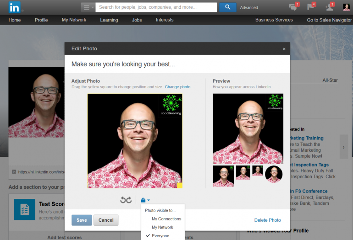Select My Connections visibility option
The width and height of the screenshot is (353, 240).
[166, 219]
